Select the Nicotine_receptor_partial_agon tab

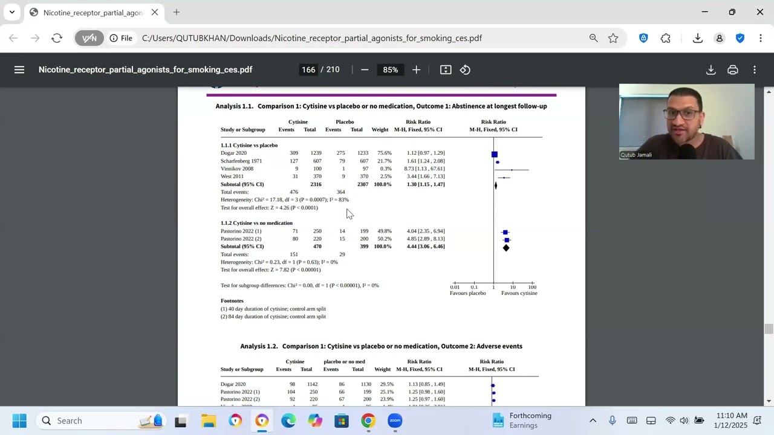click(x=93, y=13)
